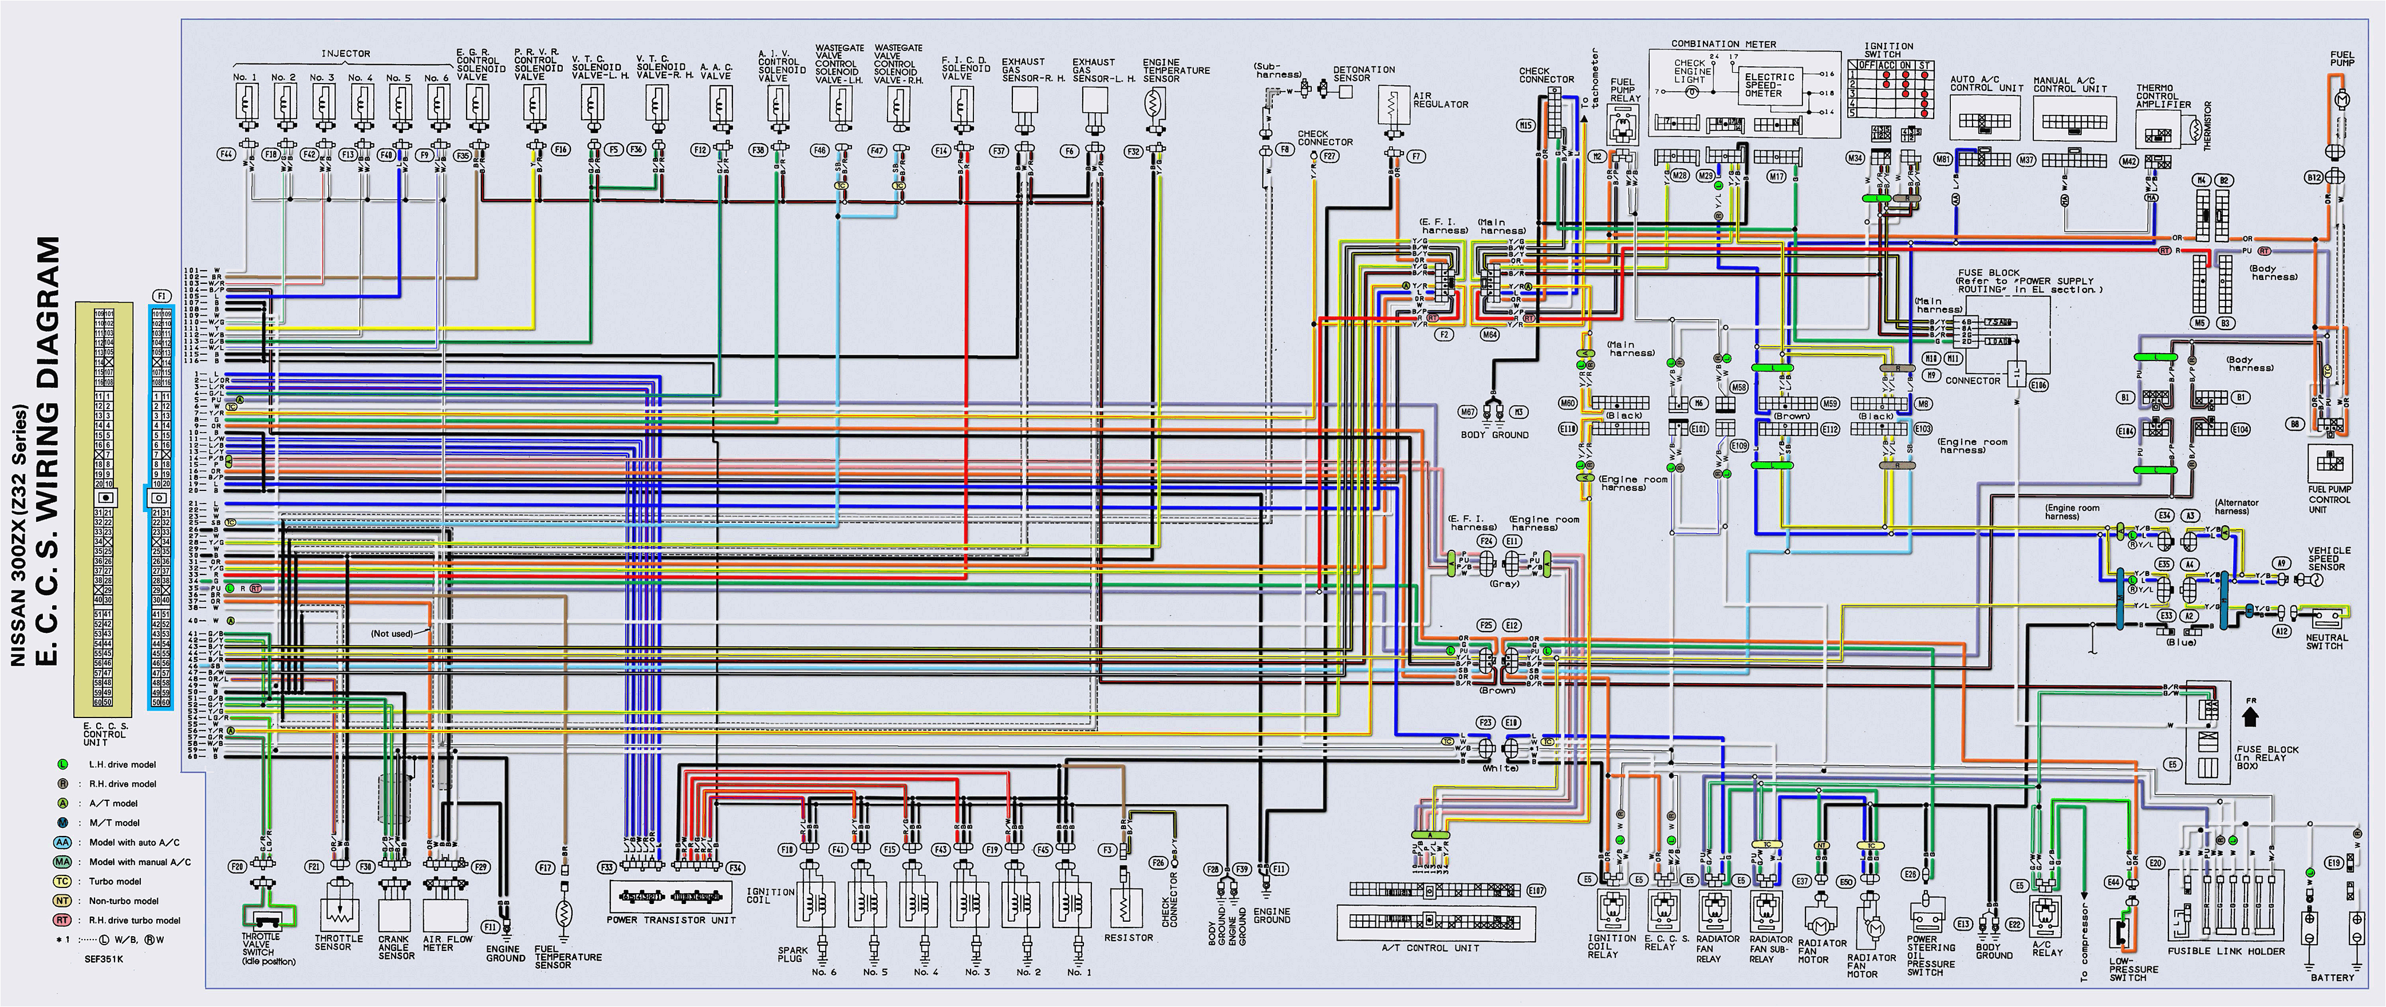Toggle the TC Turbo model legend marker
The image size is (2386, 1007).
62,881
